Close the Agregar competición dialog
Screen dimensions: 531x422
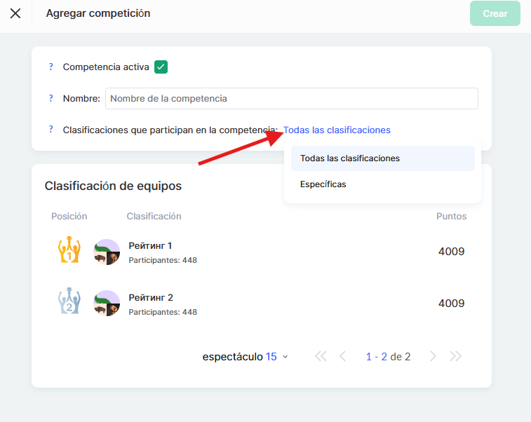pyautogui.click(x=15, y=13)
